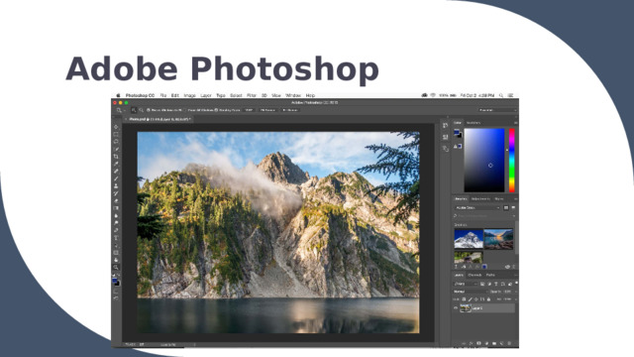This screenshot has width=634, height=357.
Task: Select the Eyedropper tool
Action: tap(116, 164)
